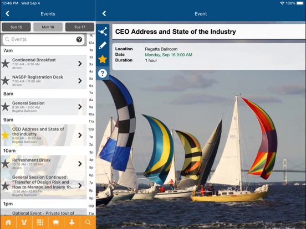Toggle yellow star on CEO Address list row
The image size is (306, 229).
click(6, 135)
